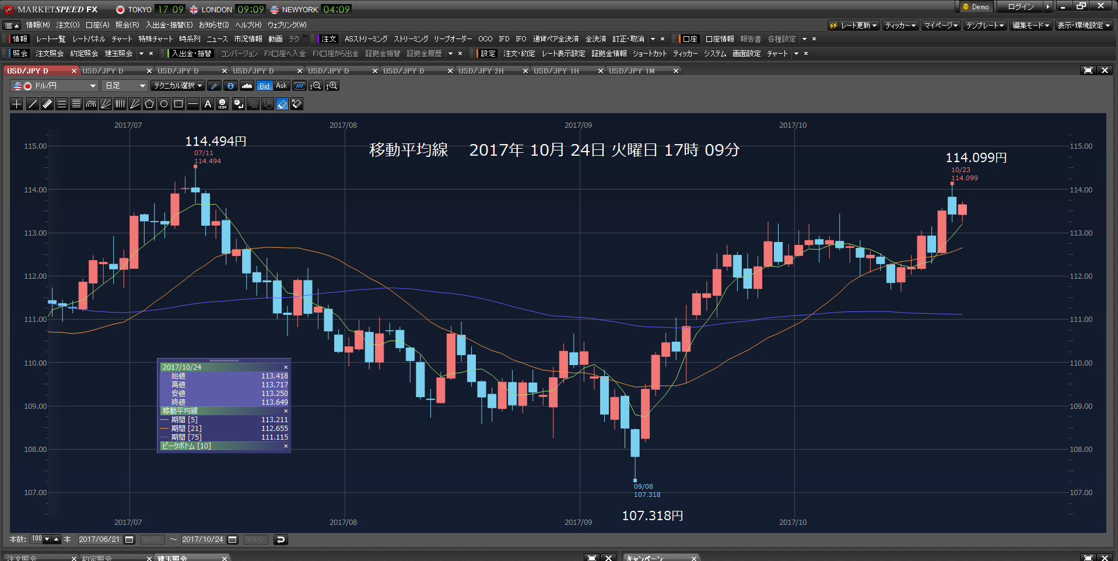Open the ティッカー dropdown at top right

(x=900, y=25)
